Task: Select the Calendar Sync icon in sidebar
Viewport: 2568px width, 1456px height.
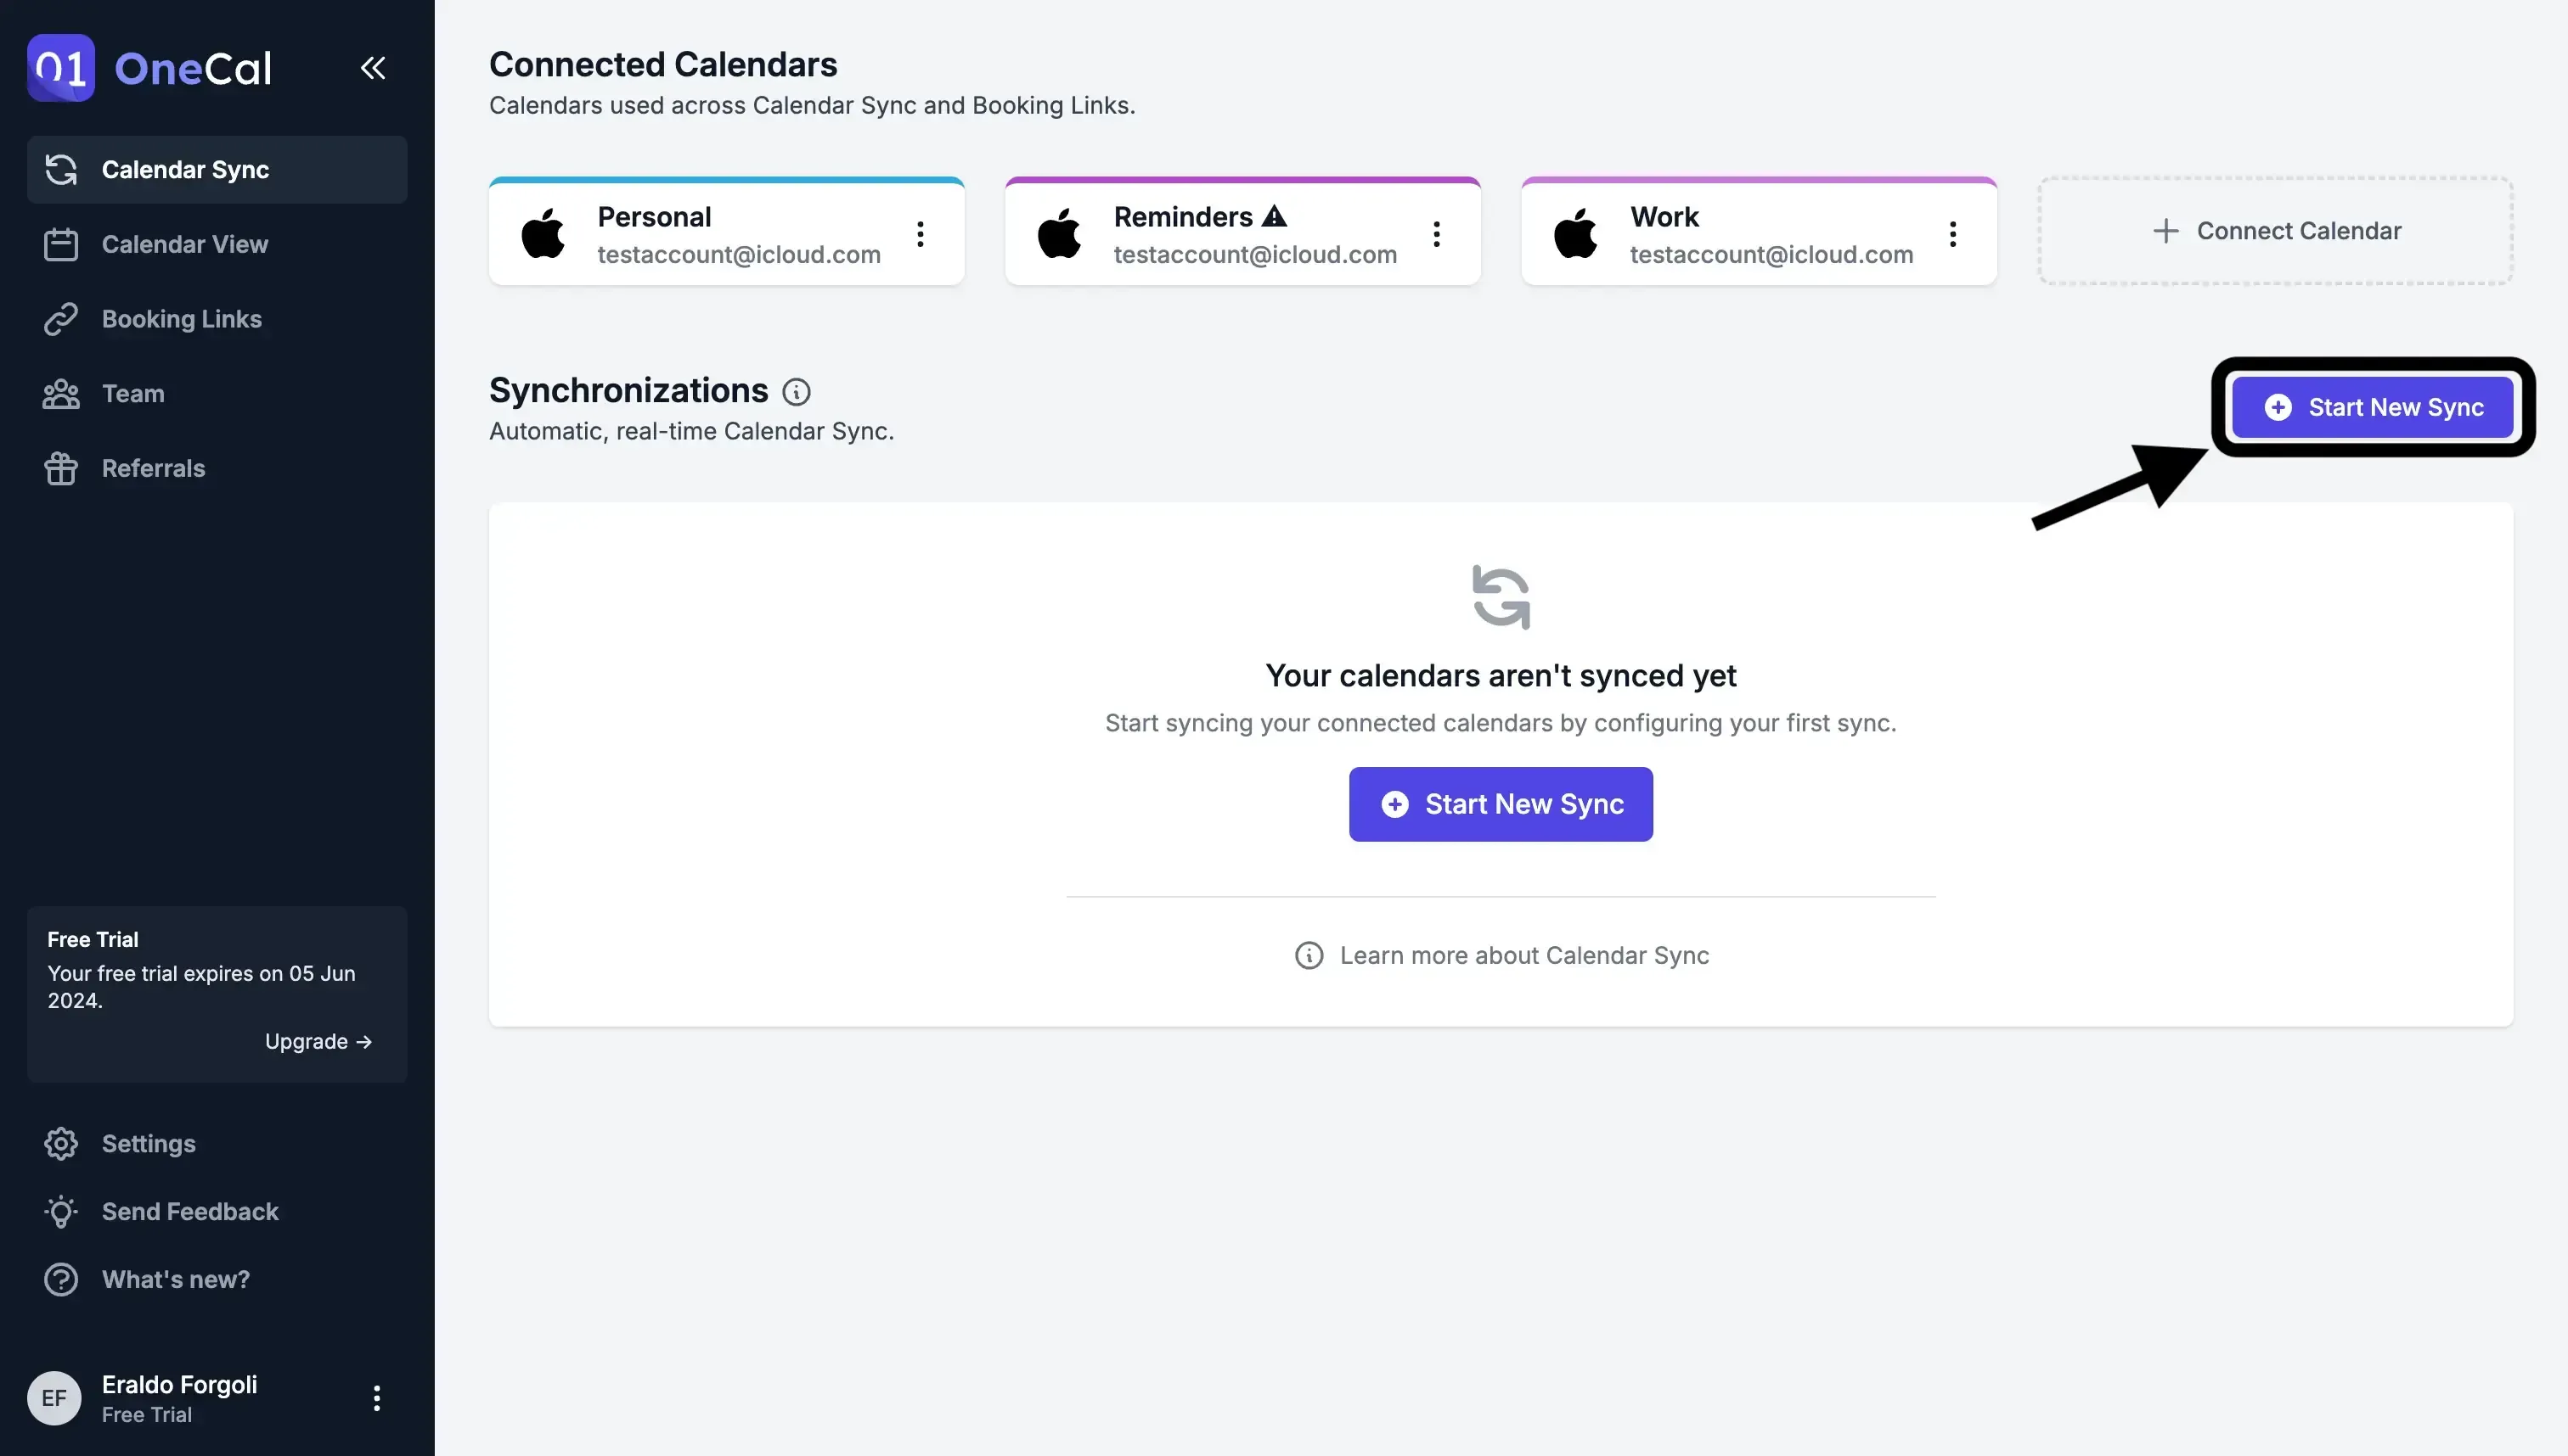Action: pyautogui.click(x=60, y=169)
